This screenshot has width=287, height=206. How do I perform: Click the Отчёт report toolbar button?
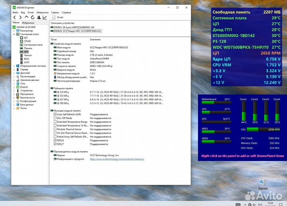[x=58, y=18]
